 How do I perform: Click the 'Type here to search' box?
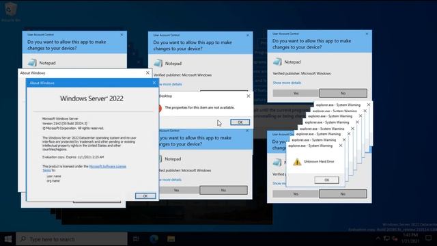point(72,239)
